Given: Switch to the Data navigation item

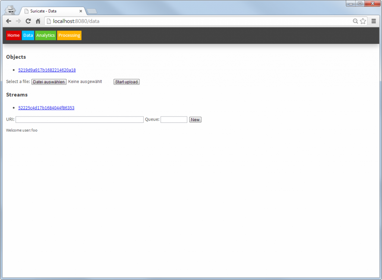Looking at the screenshot, I should (x=28, y=35).
